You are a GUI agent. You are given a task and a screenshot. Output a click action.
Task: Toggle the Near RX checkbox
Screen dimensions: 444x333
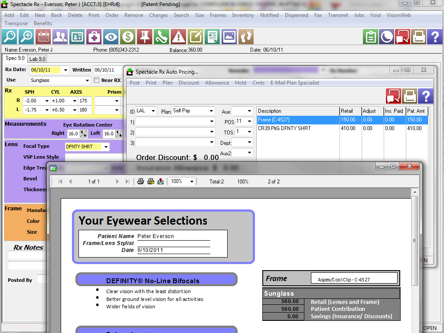coord(97,80)
